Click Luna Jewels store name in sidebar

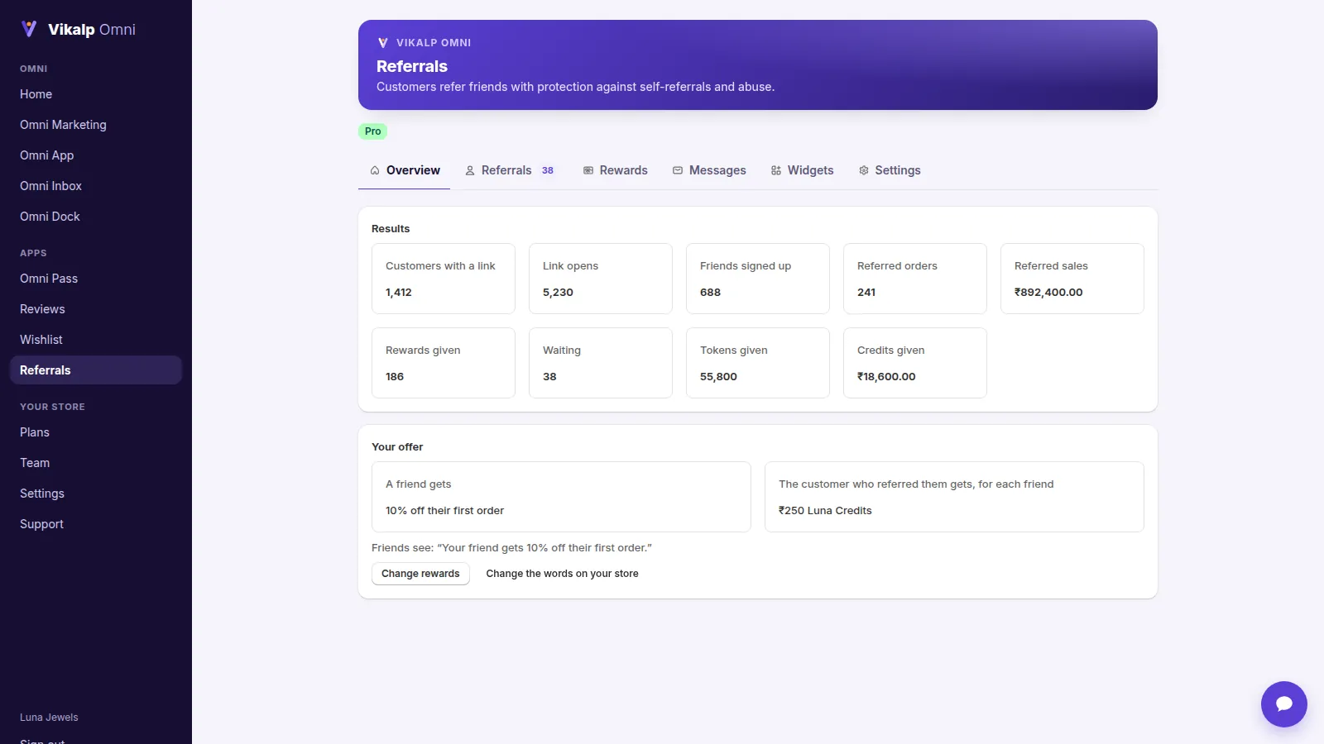pyautogui.click(x=49, y=718)
